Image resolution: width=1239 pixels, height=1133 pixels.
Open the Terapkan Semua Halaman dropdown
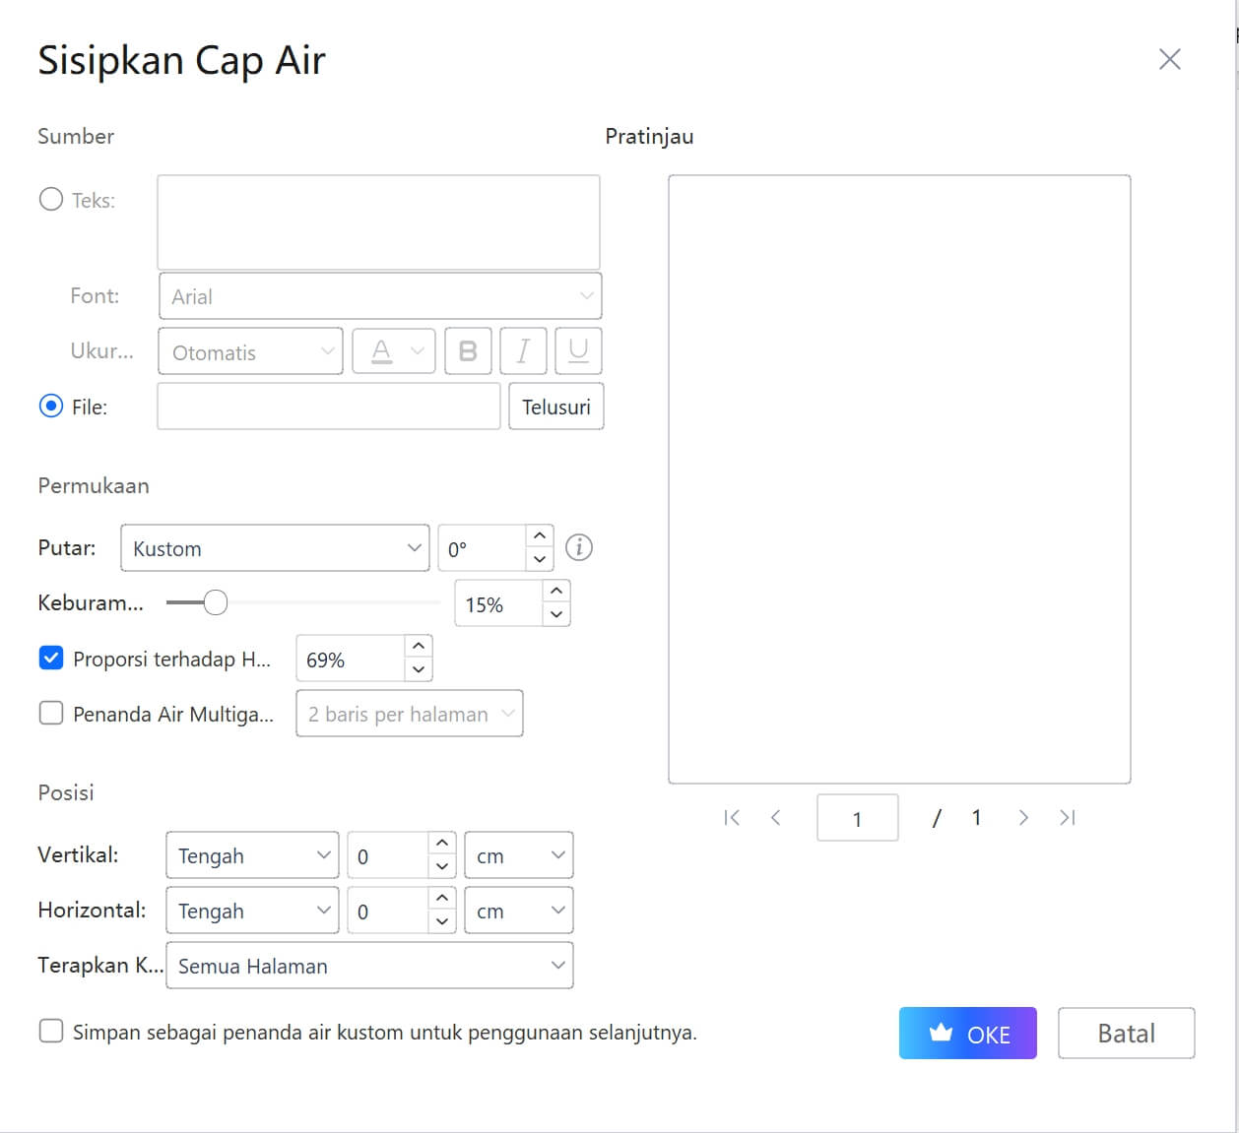tap(369, 966)
